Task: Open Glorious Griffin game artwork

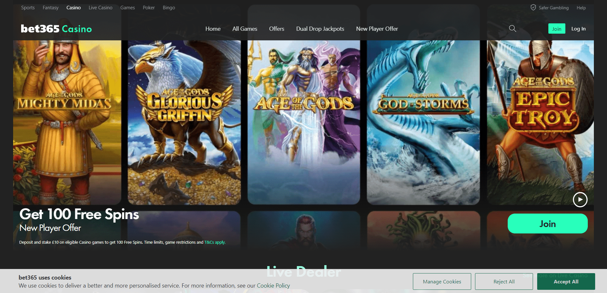Action: click(x=184, y=122)
